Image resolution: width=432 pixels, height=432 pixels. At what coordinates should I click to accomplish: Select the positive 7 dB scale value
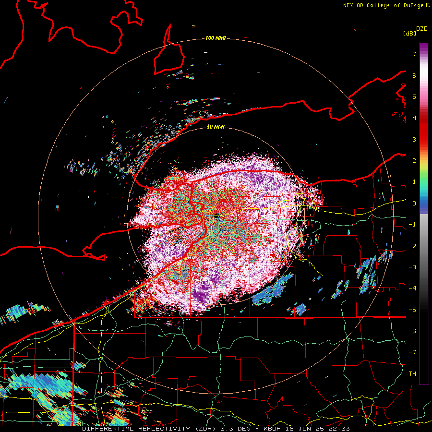(x=414, y=54)
